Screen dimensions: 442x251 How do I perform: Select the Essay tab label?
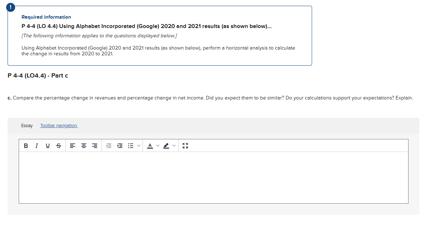pos(27,125)
